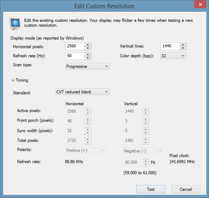Click the Display mode (as reported by Windows) label

click(x=47, y=38)
